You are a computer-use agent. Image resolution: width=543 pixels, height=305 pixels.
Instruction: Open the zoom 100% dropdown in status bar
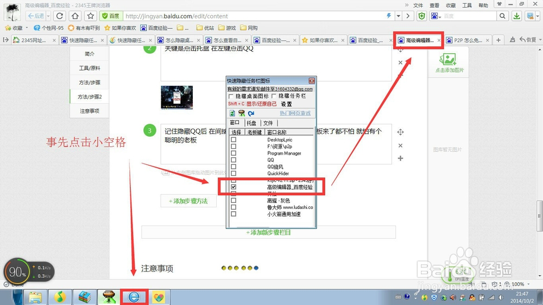[528, 284]
